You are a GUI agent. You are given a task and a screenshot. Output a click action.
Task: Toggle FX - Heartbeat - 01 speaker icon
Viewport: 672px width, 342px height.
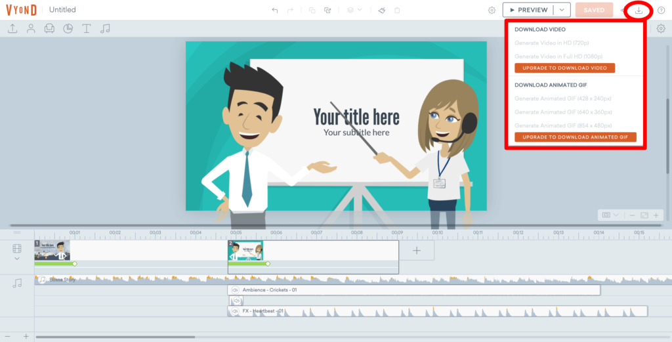coord(235,311)
